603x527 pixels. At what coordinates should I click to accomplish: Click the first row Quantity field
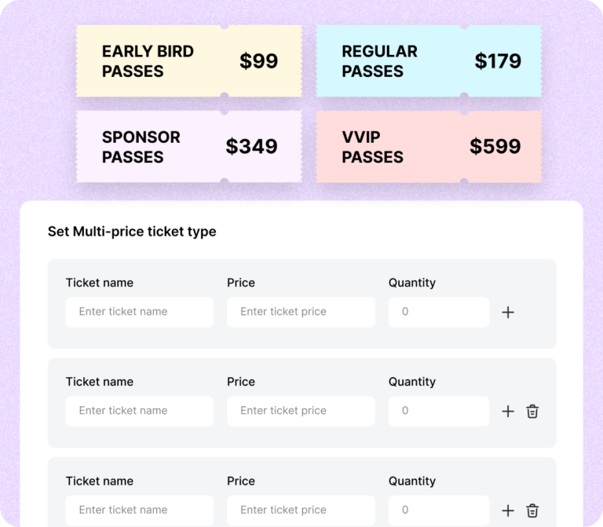tap(438, 312)
